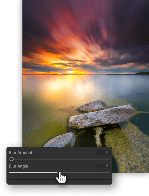The height and width of the screenshot is (196, 149).
Task: Click the Blur Angle label
Action: [x=18, y=166]
